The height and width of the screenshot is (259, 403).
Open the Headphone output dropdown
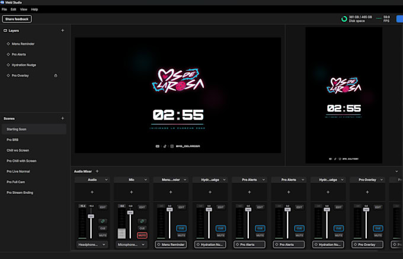pos(92,245)
